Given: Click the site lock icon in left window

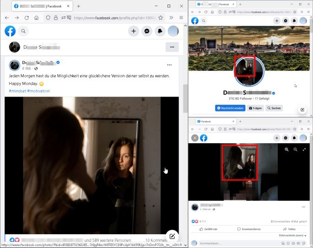Looking at the screenshot, I should [x=56, y=18].
